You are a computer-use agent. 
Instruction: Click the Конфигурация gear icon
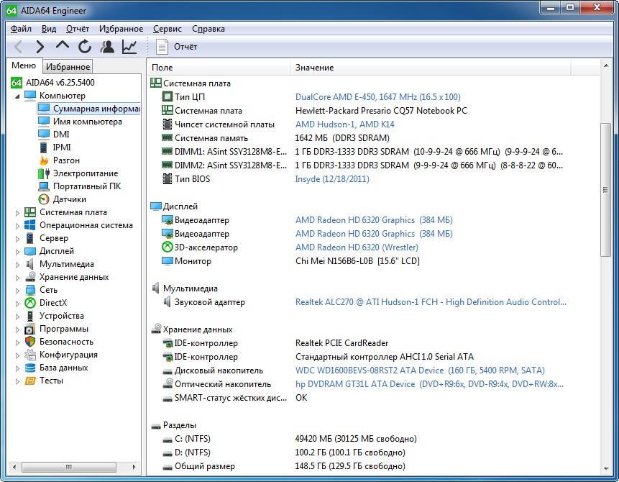click(30, 355)
